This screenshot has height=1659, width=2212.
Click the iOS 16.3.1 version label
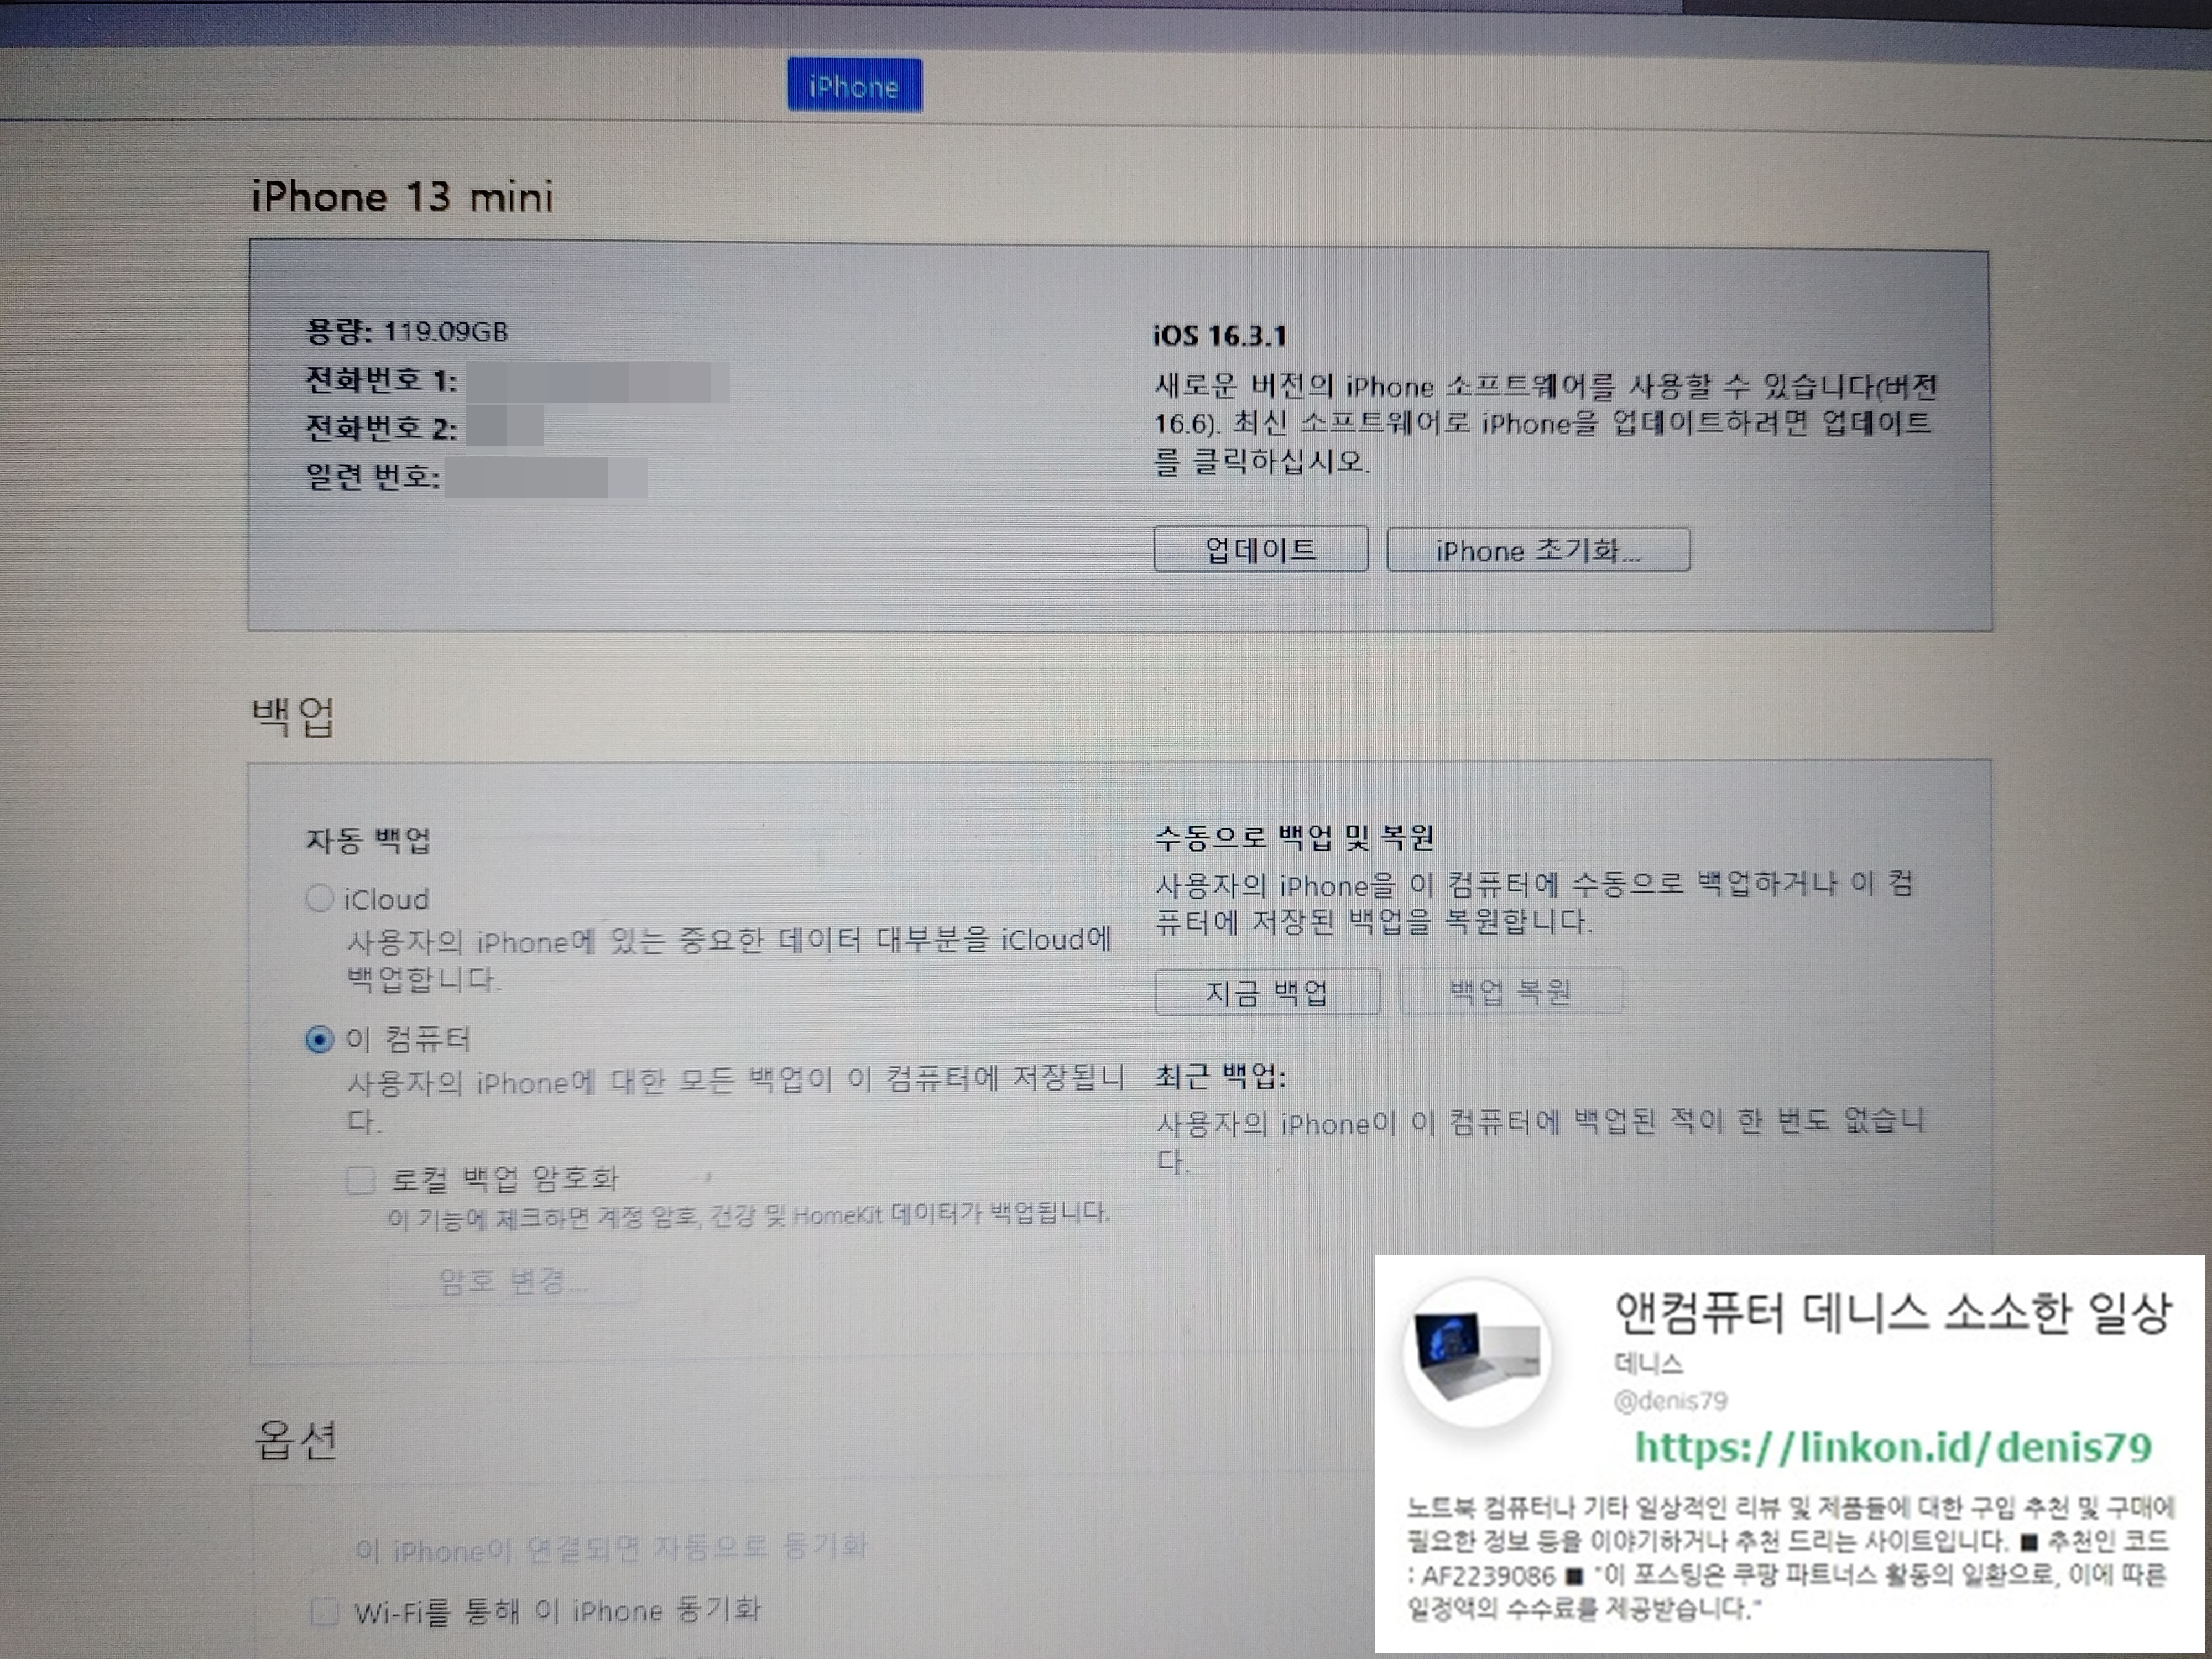(1219, 335)
